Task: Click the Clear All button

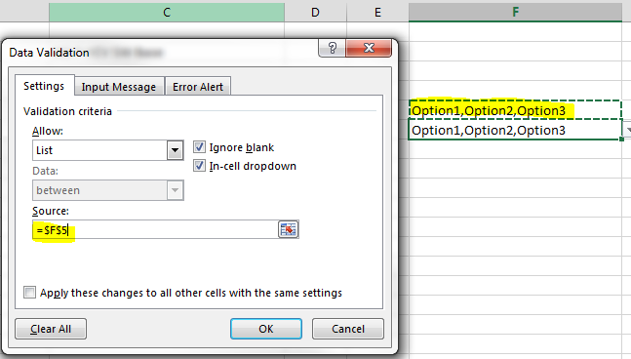Action: point(51,329)
